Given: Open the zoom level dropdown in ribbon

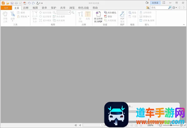Looking at the screenshot, I should (x=69, y=12).
